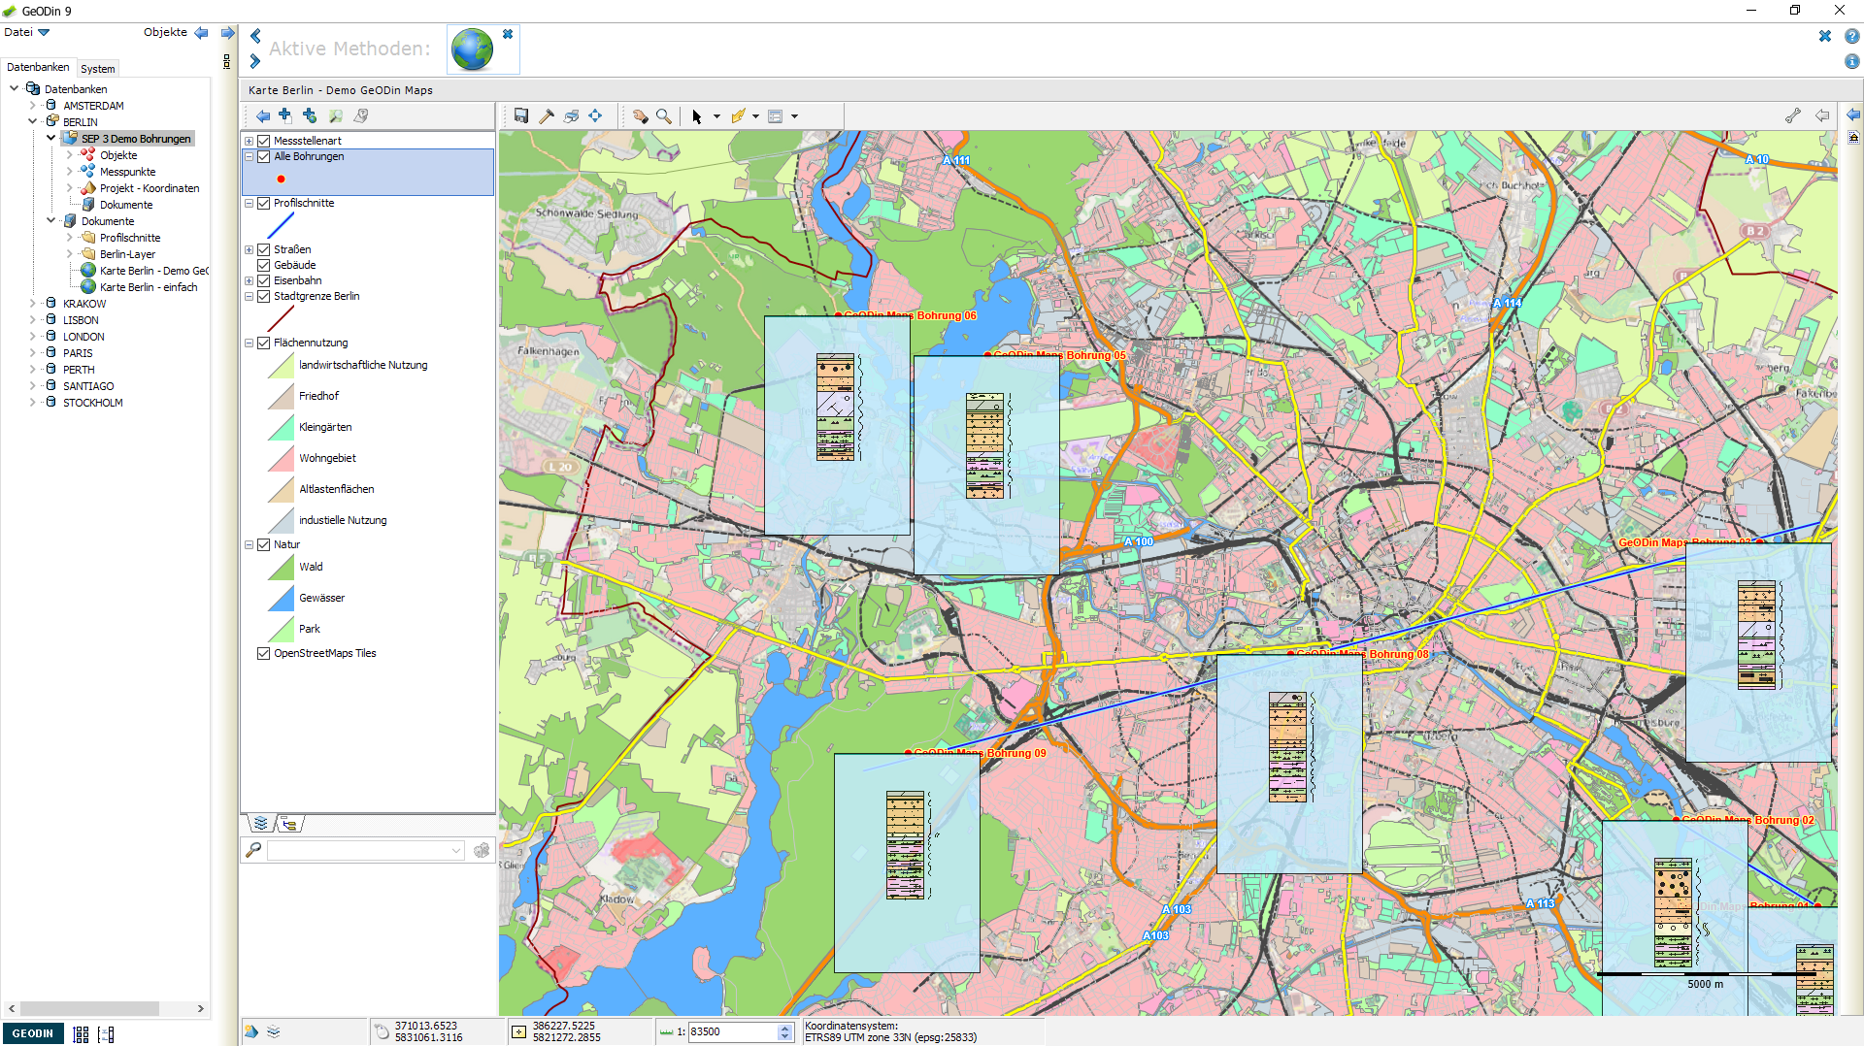Switch to the System tab

pyautogui.click(x=97, y=68)
